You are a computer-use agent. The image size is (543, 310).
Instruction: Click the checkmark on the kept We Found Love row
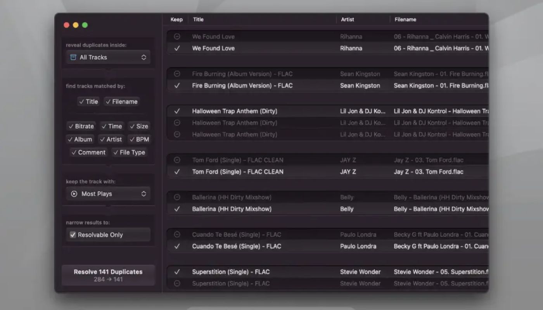pyautogui.click(x=177, y=48)
